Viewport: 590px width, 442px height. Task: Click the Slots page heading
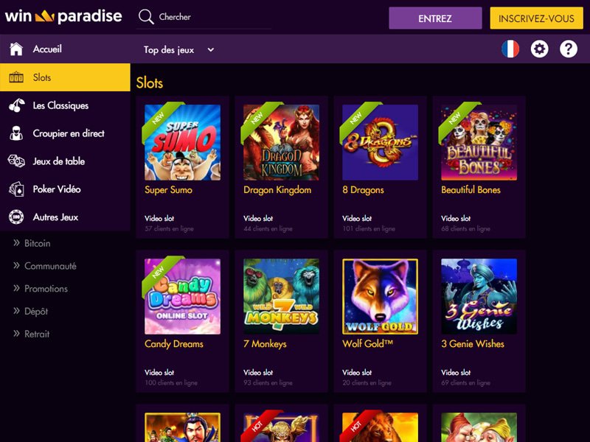tap(150, 83)
